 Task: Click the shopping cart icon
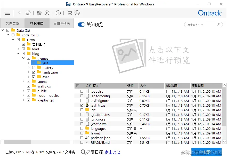[x=69, y=13]
